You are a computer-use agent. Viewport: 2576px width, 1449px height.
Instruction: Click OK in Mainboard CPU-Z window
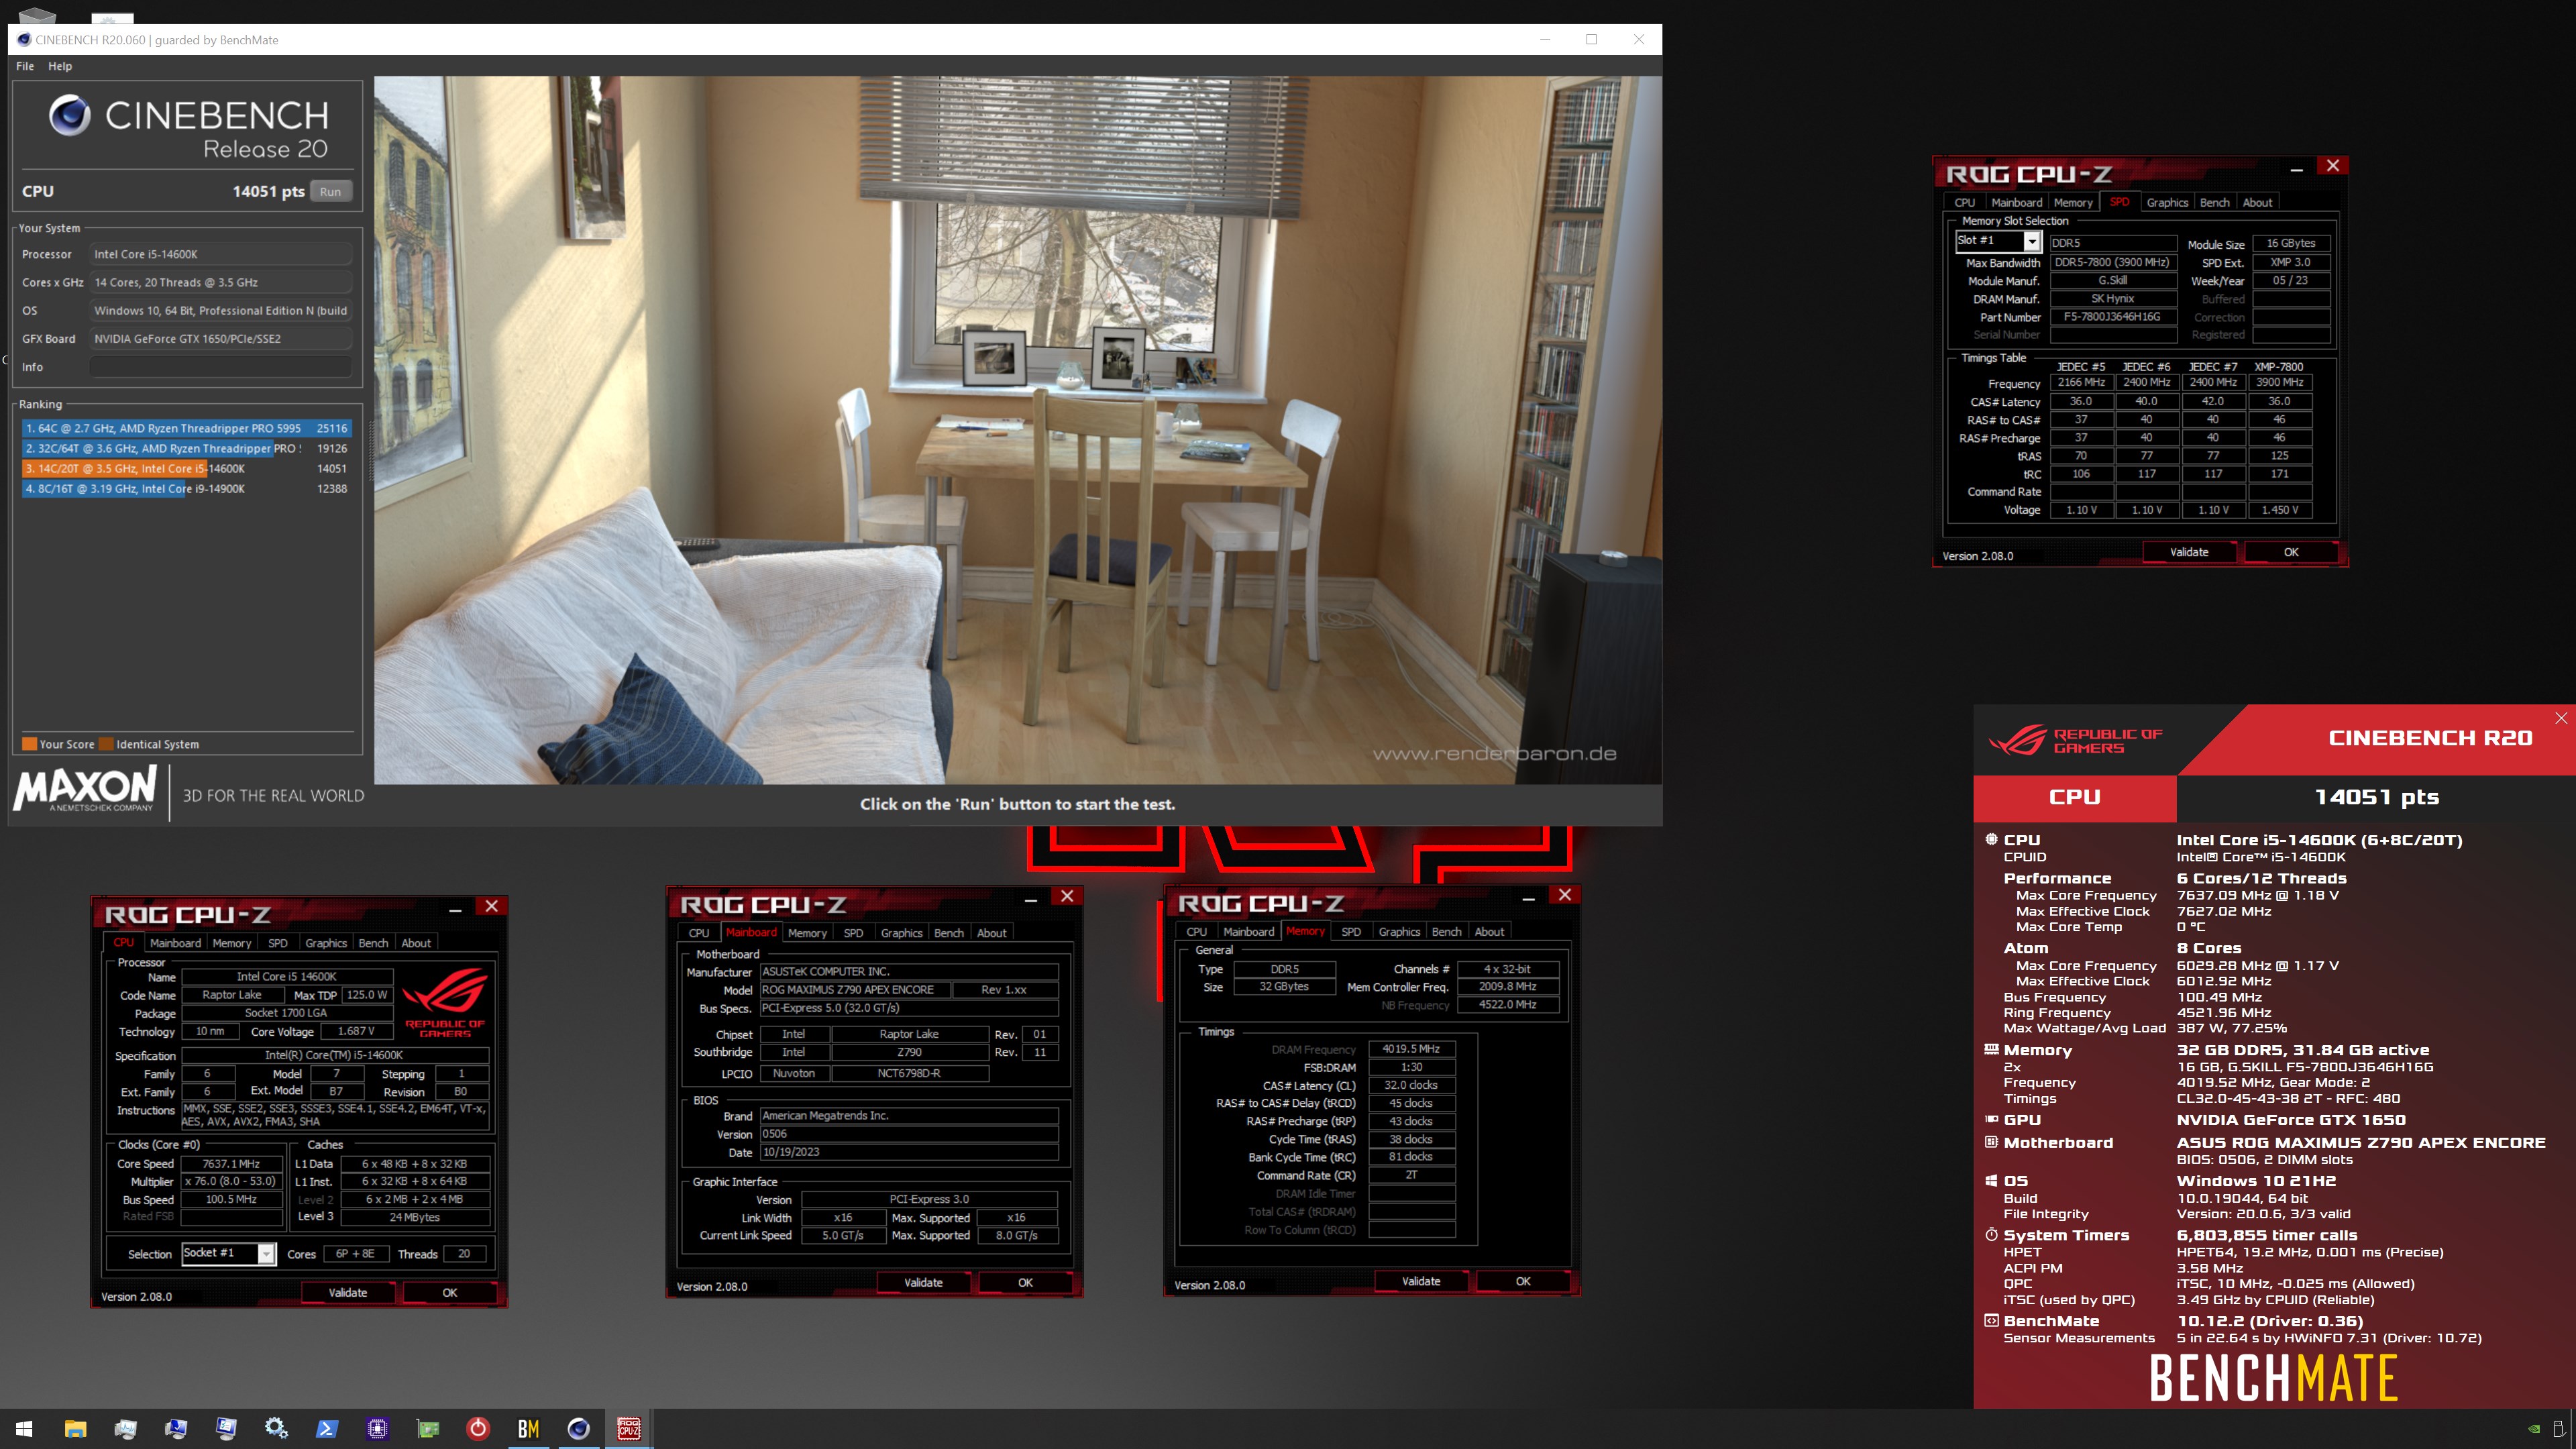tap(1025, 1282)
